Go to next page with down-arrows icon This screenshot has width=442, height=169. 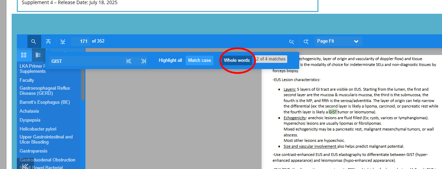point(63,42)
